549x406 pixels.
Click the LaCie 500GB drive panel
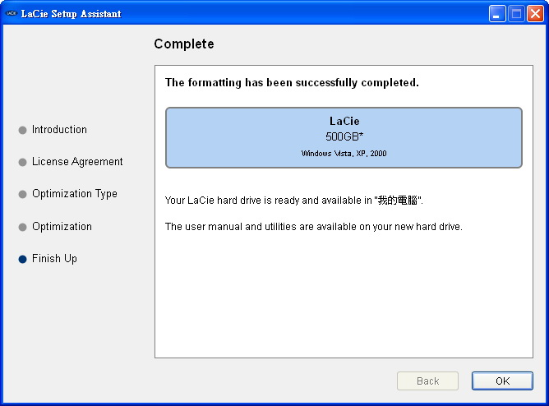(x=344, y=137)
